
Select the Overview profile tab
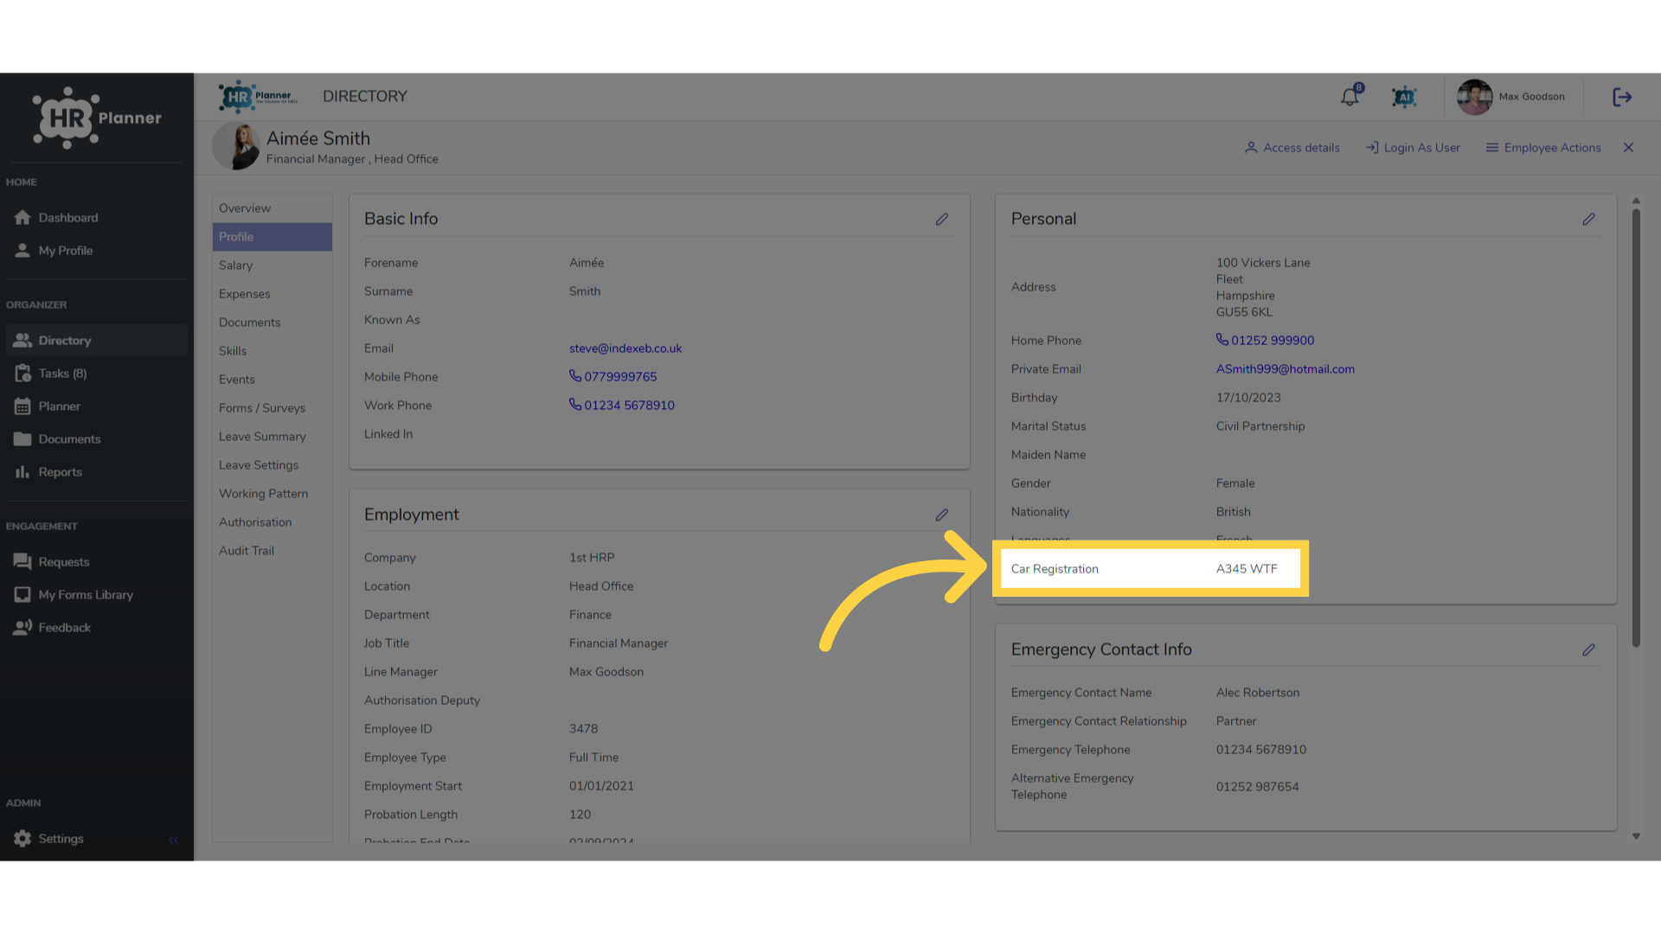(273, 208)
